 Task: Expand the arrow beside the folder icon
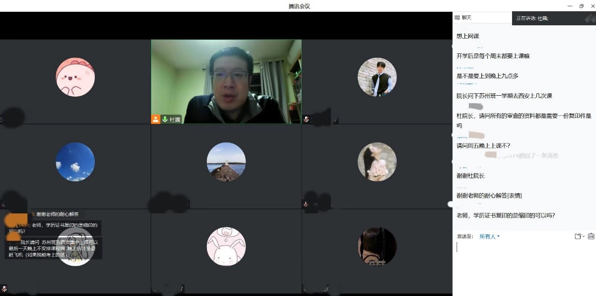coord(583,236)
